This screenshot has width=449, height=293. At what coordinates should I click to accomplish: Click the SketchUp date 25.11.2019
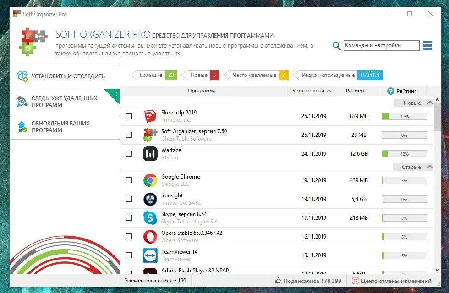(x=313, y=116)
